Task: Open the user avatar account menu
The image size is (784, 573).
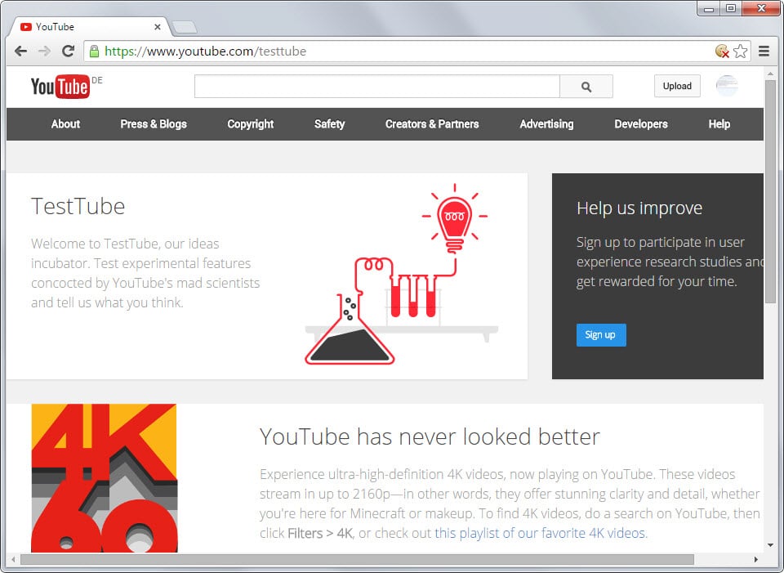Action: (x=727, y=86)
